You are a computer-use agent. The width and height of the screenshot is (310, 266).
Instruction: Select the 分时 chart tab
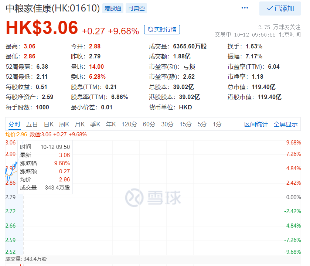15,124
